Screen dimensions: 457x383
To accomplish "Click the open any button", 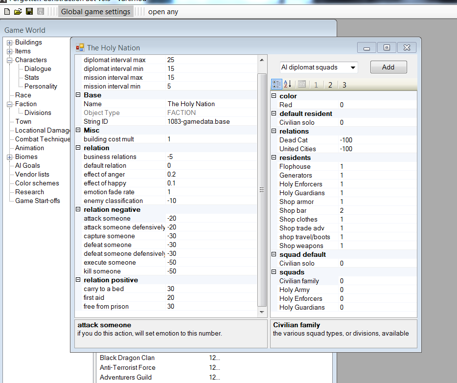I will tap(163, 12).
